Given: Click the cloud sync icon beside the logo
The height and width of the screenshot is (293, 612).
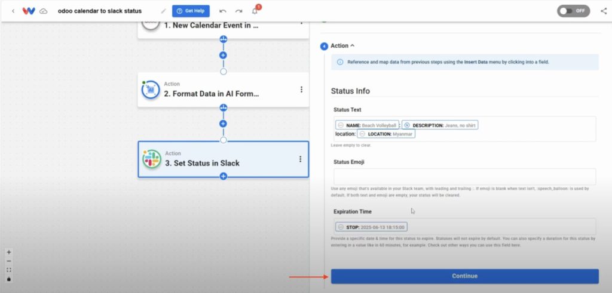Looking at the screenshot, I should coord(44,11).
